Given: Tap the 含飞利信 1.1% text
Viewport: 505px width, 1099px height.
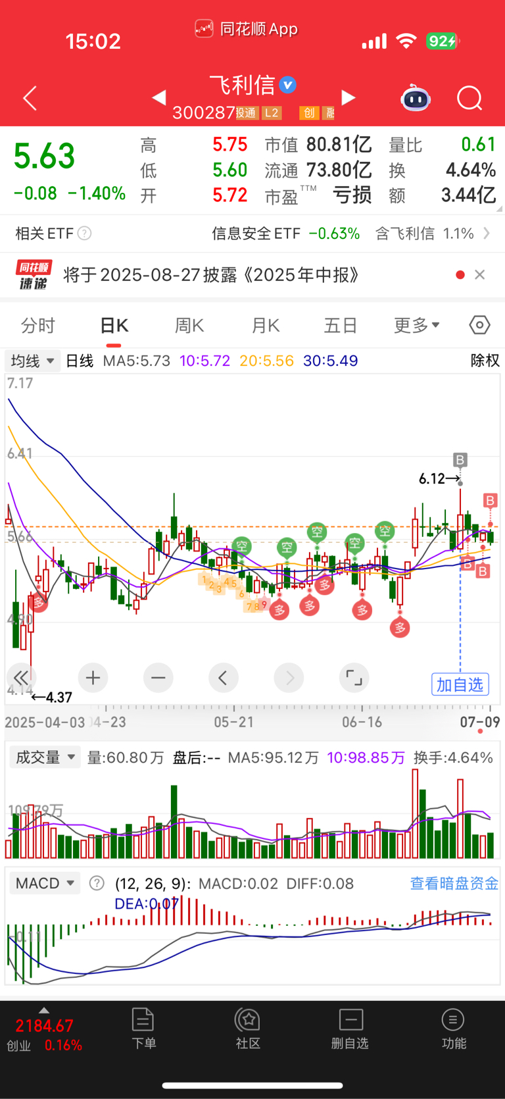Looking at the screenshot, I should 425,233.
